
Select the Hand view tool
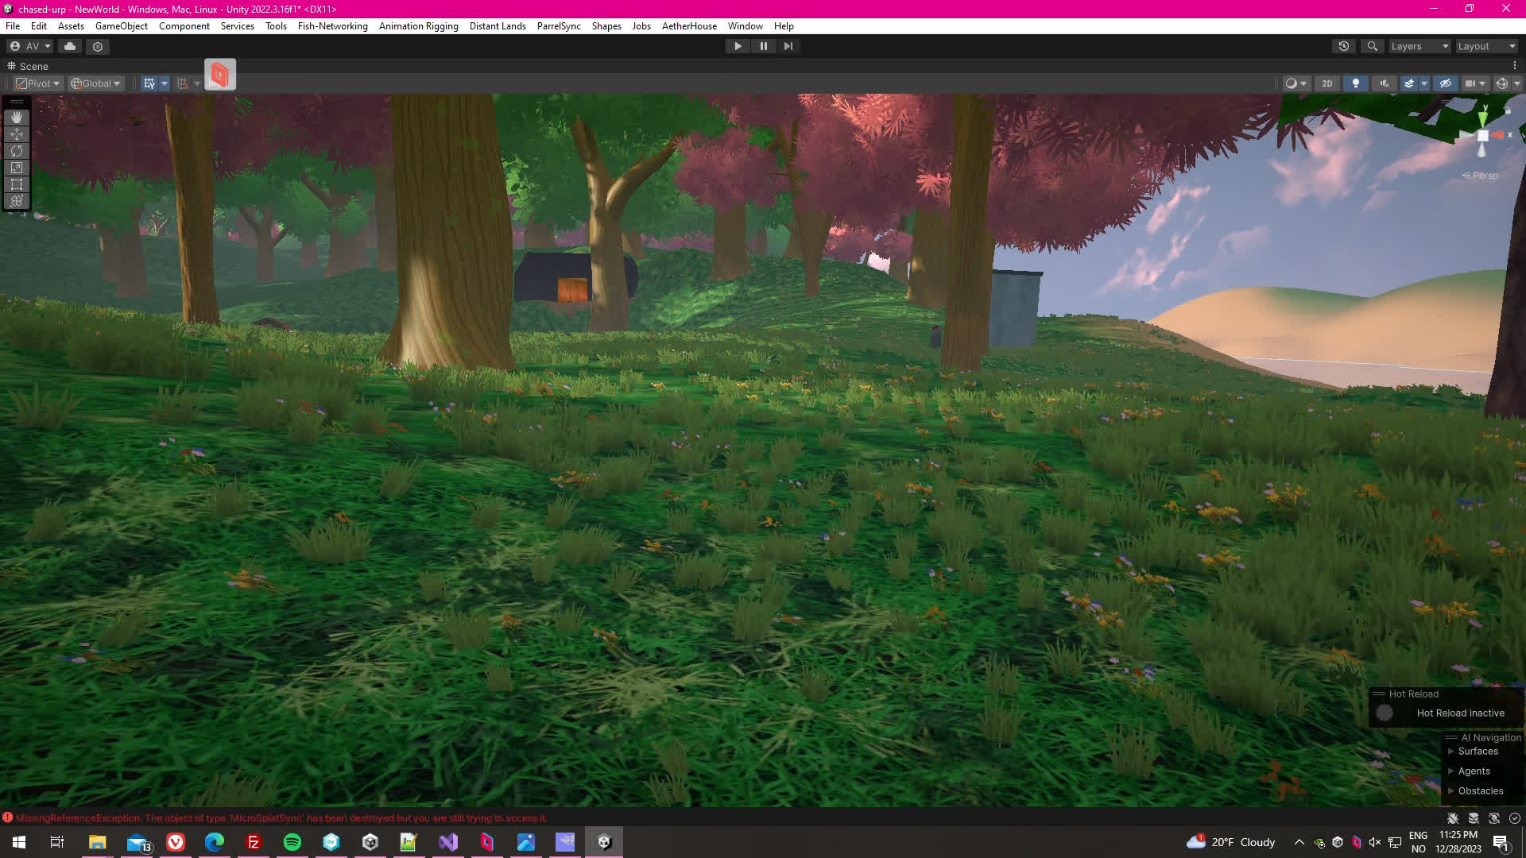click(x=17, y=118)
